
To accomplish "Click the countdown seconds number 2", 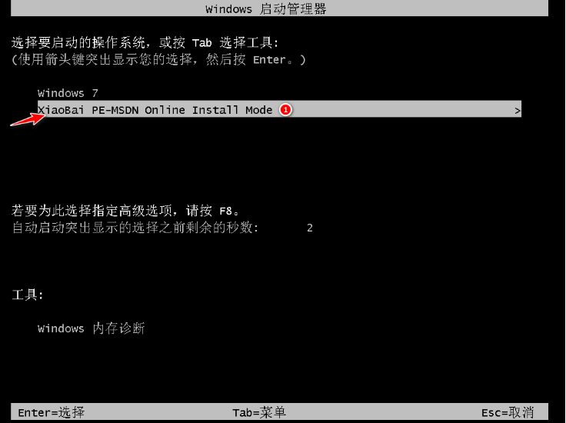I will tap(310, 228).
